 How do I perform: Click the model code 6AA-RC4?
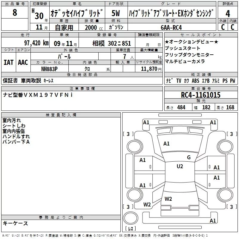pos(171,27)
